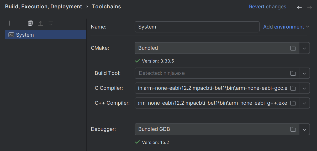
Task: Click the CMake Version: 3.30.5 status text
Action: coord(158,61)
